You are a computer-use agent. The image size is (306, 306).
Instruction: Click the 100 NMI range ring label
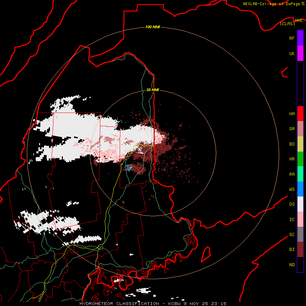[153, 27]
